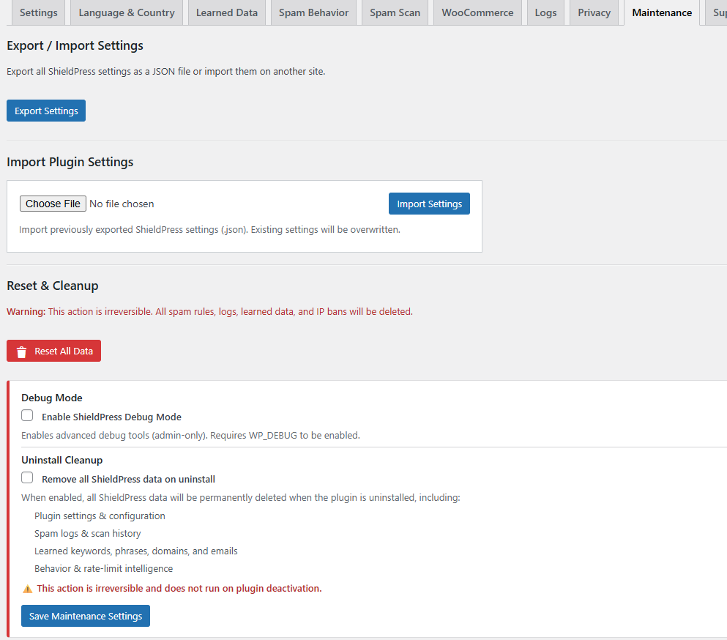Screen dimensions: 727x640
Task: Select the Maintenance tab
Action: [x=661, y=12]
